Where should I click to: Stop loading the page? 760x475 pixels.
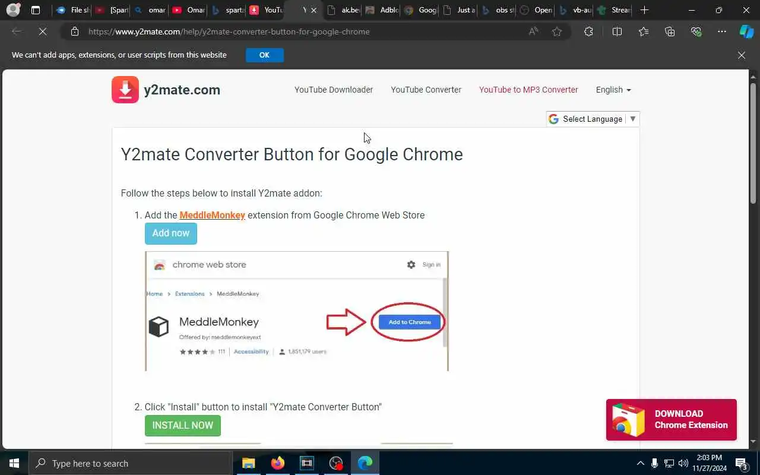point(43,31)
